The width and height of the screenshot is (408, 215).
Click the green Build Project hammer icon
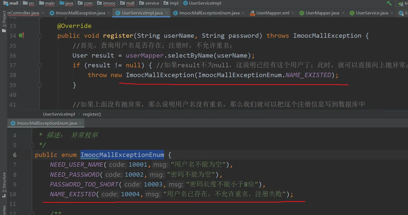point(389,3)
